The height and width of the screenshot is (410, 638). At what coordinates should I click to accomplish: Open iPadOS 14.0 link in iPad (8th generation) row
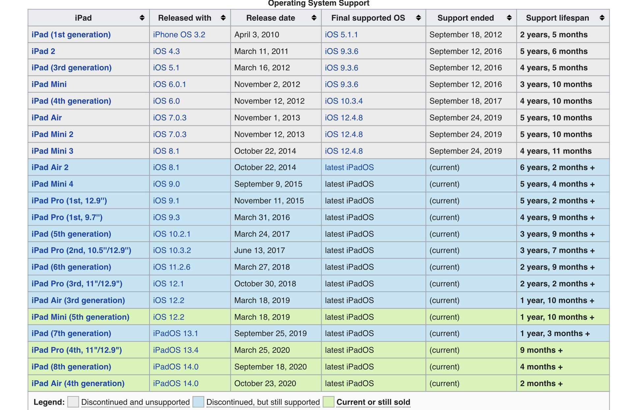tap(176, 367)
